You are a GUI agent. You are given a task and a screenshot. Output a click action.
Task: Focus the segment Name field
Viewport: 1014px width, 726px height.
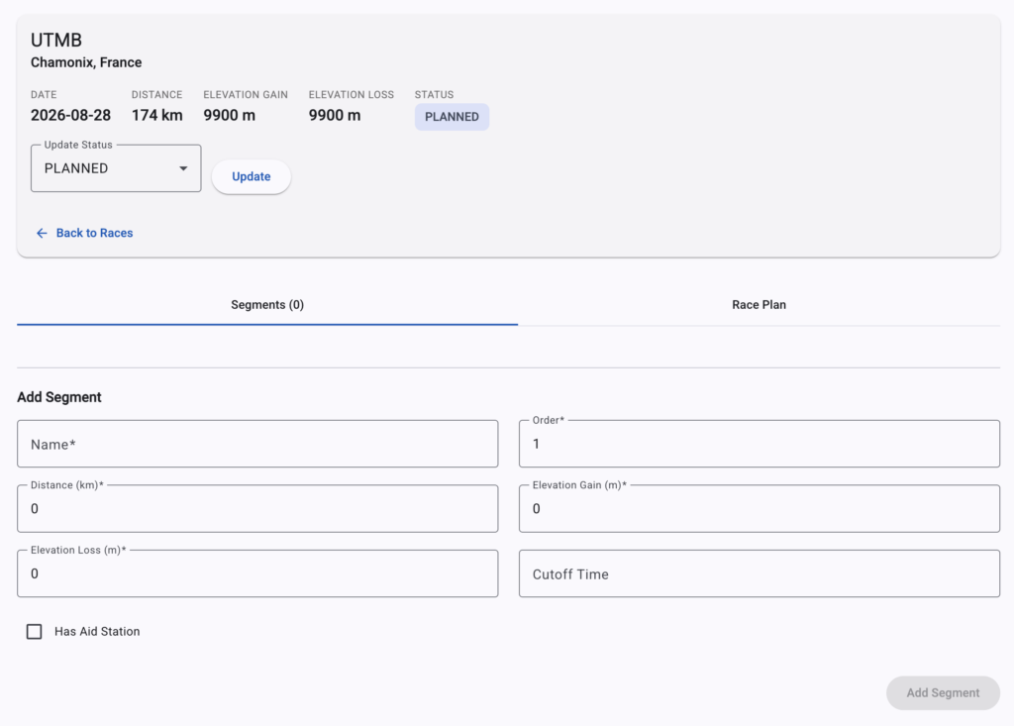click(x=257, y=444)
